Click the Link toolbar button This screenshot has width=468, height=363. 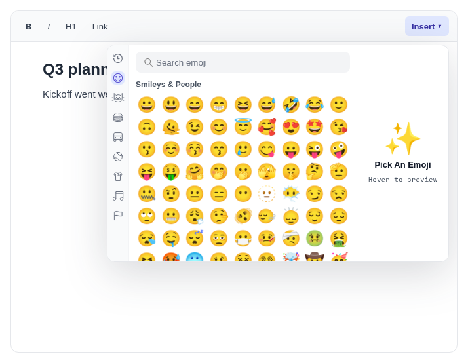point(100,27)
